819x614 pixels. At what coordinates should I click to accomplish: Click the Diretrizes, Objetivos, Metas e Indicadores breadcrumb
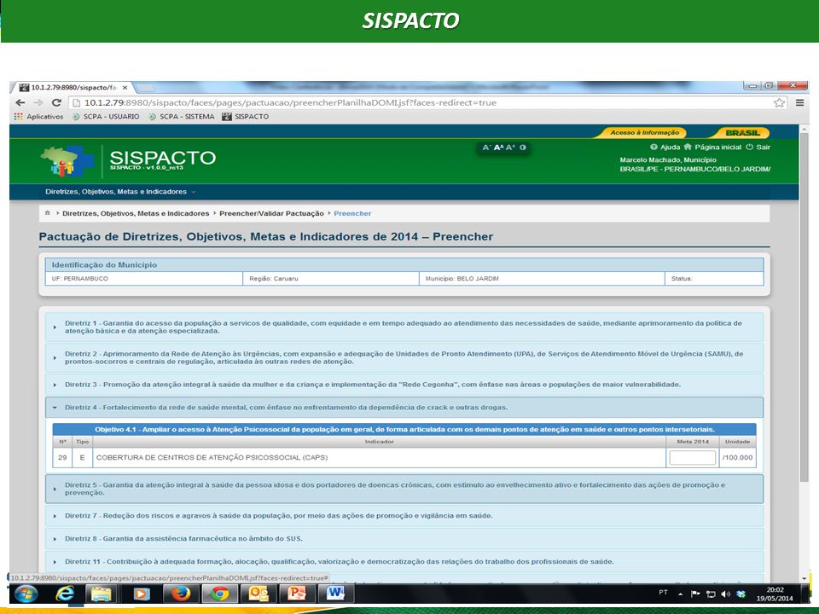pos(136,213)
